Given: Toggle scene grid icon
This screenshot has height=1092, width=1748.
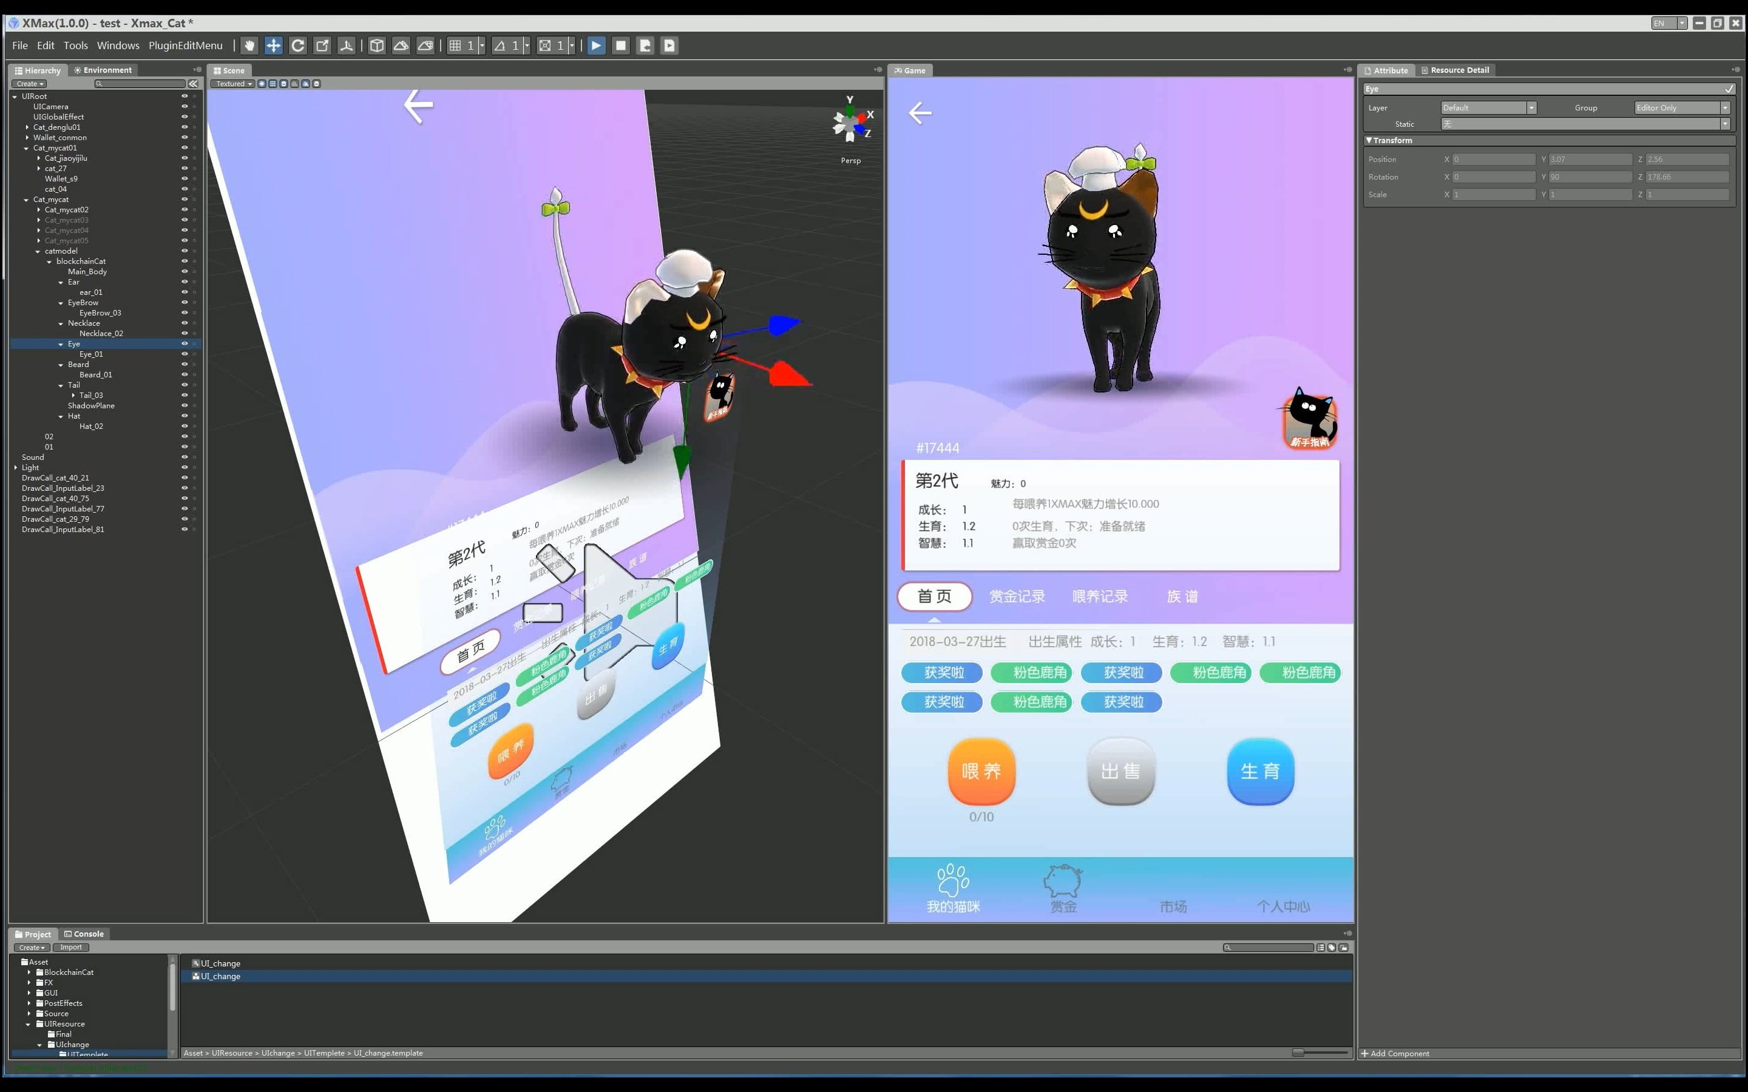Looking at the screenshot, I should (273, 84).
